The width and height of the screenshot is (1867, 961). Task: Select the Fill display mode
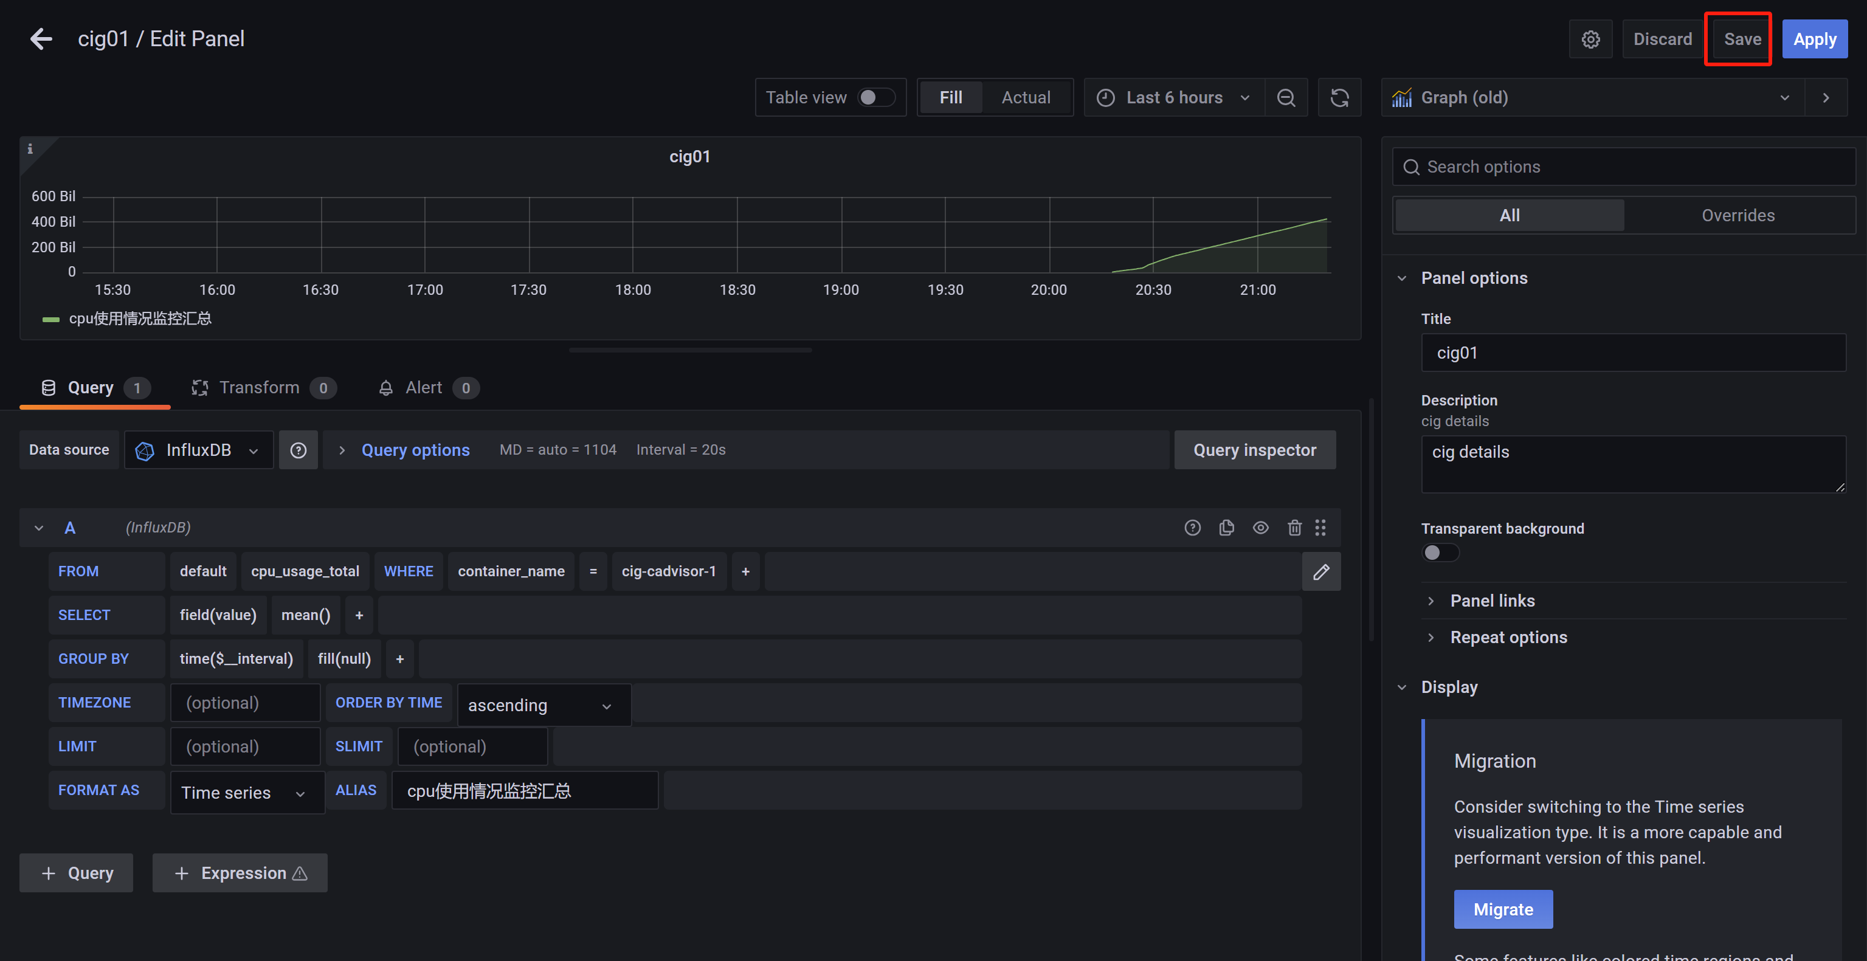click(x=951, y=97)
